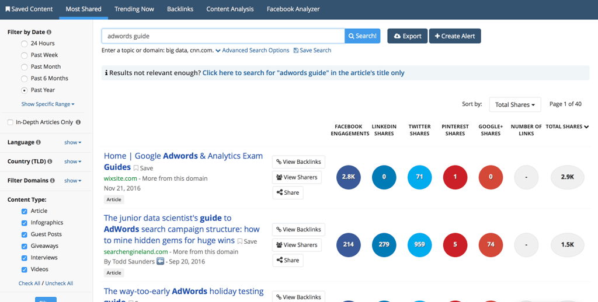The height and width of the screenshot is (302, 598).
Task: View Backlinks for the searchengineland.com article
Action: point(298,230)
